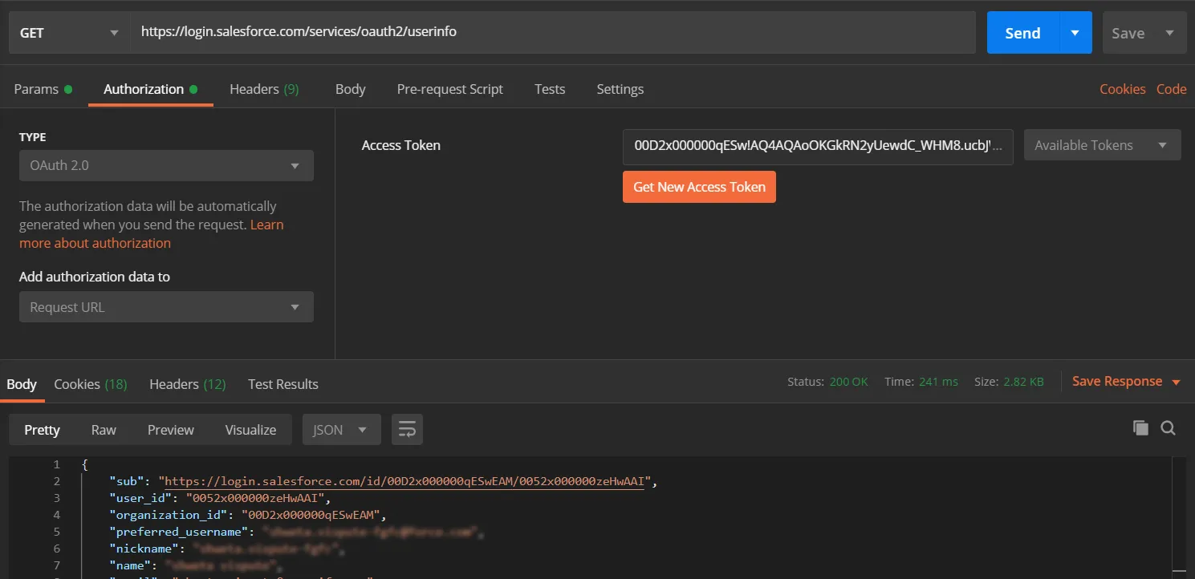Viewport: 1195px width, 579px height.
Task: Select the response Body tab
Action: point(22,384)
